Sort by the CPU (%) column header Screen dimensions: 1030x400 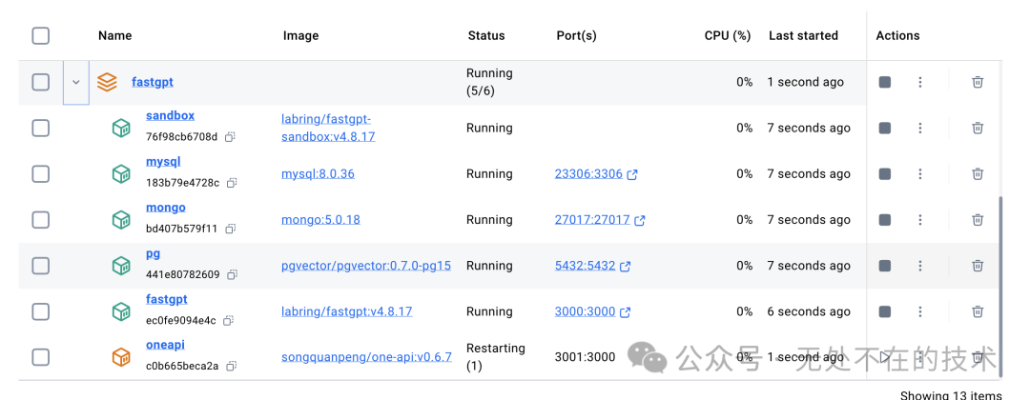727,35
